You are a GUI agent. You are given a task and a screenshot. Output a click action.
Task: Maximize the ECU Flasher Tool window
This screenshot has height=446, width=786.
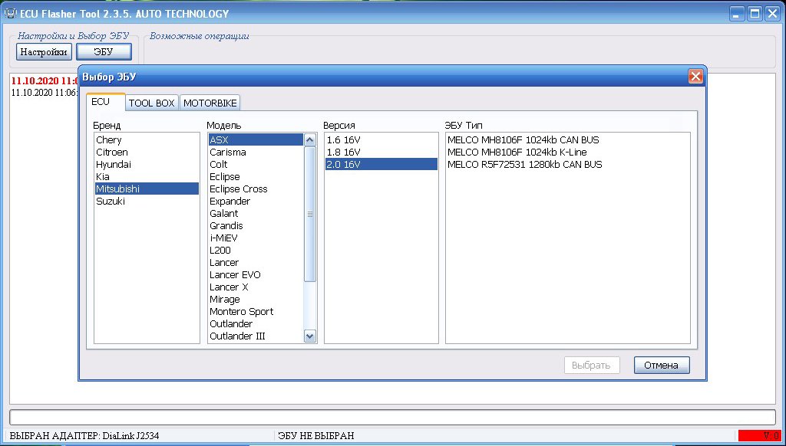tap(755, 14)
